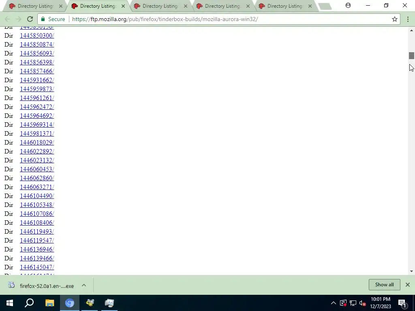The image size is (415, 311).
Task: Open directory 1445850874/
Action: (37, 45)
